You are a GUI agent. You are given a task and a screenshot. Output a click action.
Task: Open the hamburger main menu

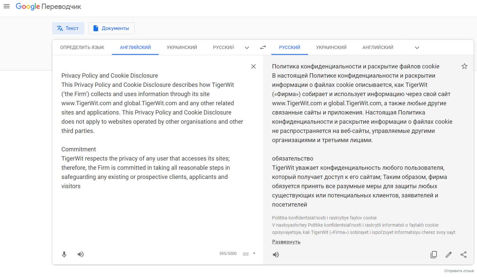[7, 6]
